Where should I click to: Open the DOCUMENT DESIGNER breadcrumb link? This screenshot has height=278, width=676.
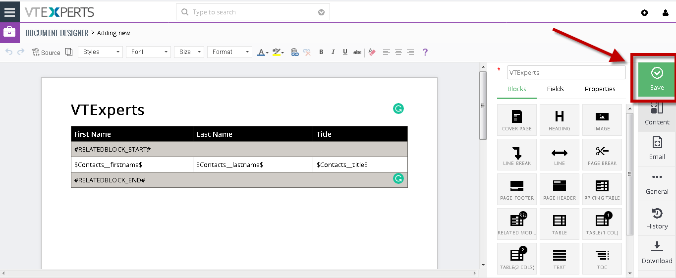coord(57,33)
